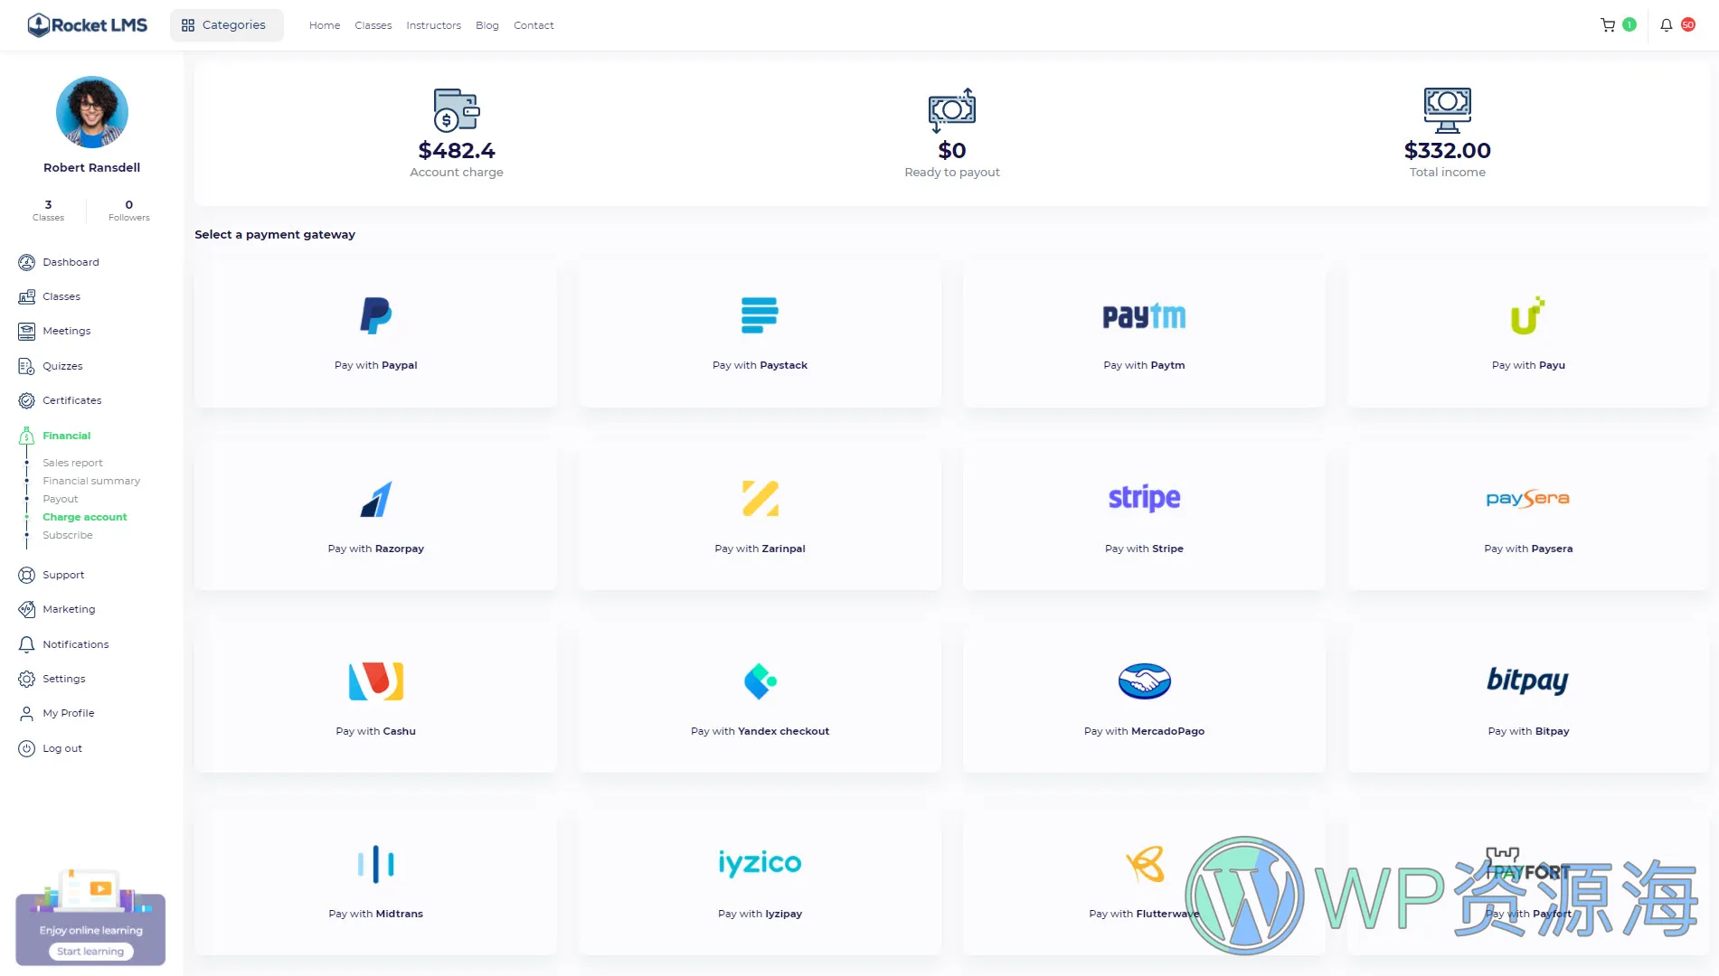The image size is (1719, 976).
Task: Select the Payu logo gateway
Action: [1528, 315]
